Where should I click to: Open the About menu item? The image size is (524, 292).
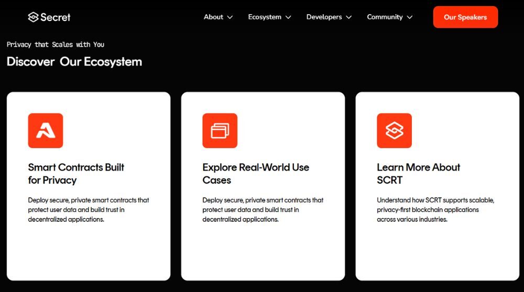pos(213,17)
